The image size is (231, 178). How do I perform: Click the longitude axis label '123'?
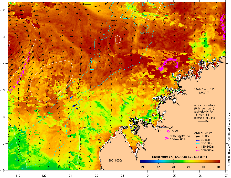(122, 175)
